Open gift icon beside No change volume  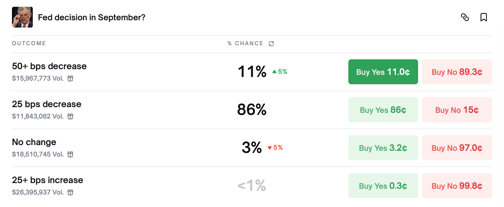coord(71,154)
